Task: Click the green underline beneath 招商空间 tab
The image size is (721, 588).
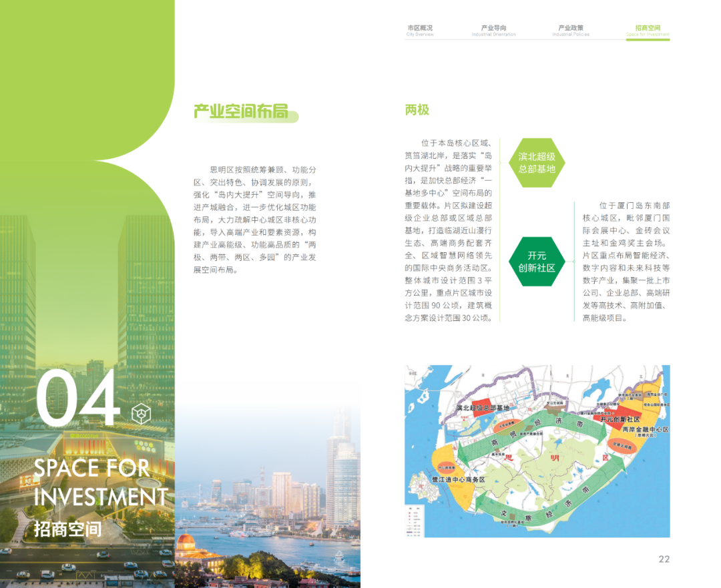Action: click(648, 39)
